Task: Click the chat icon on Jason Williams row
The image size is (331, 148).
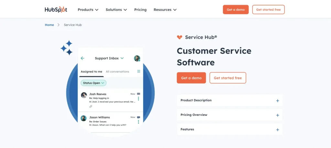Action: point(138,117)
